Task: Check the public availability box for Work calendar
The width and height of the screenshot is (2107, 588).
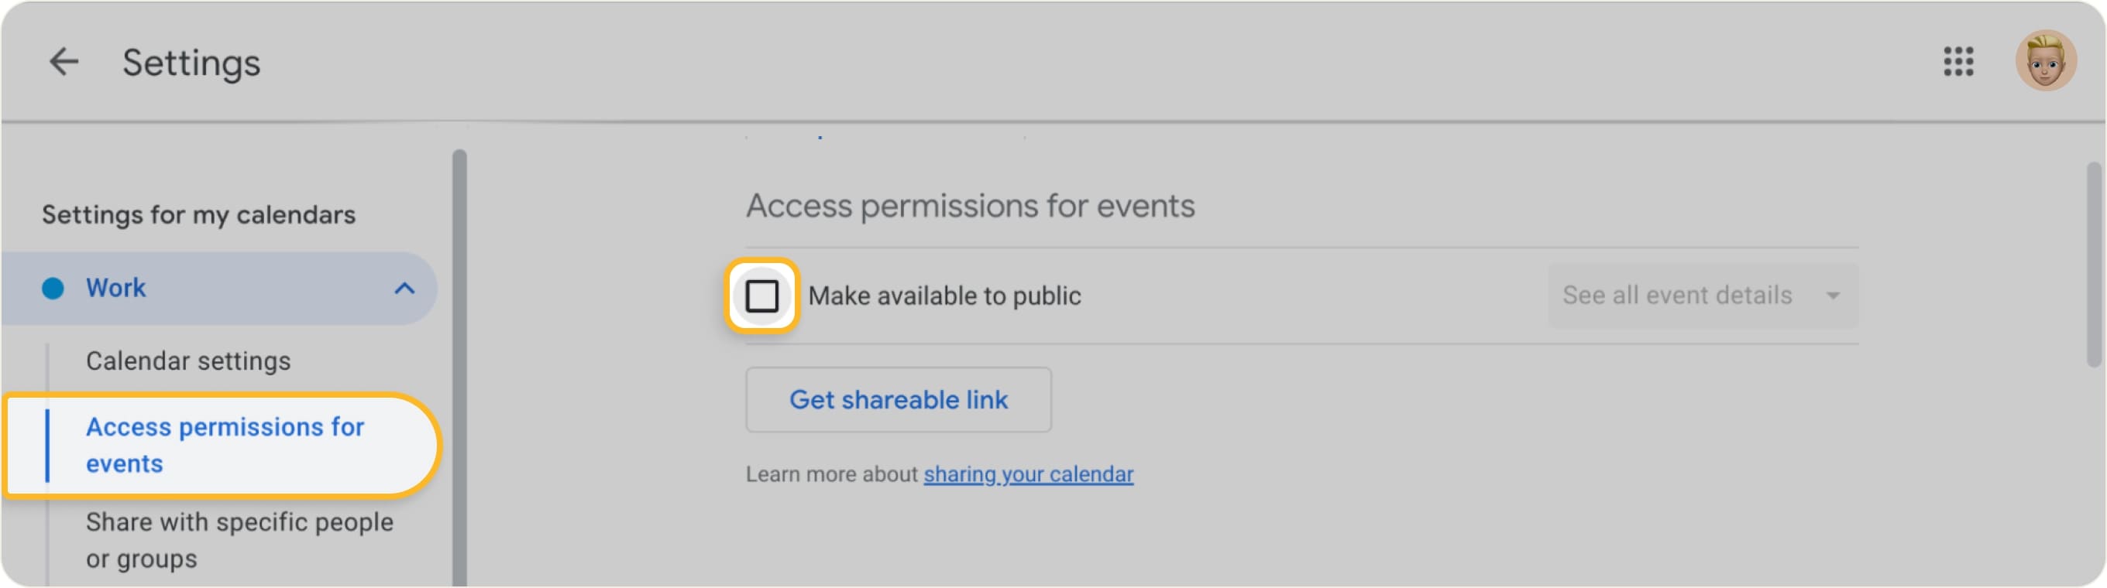Action: tap(760, 295)
